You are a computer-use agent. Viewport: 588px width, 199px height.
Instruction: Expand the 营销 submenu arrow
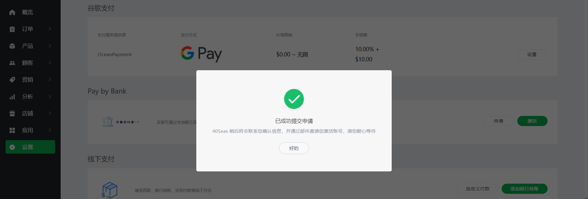[50, 79]
